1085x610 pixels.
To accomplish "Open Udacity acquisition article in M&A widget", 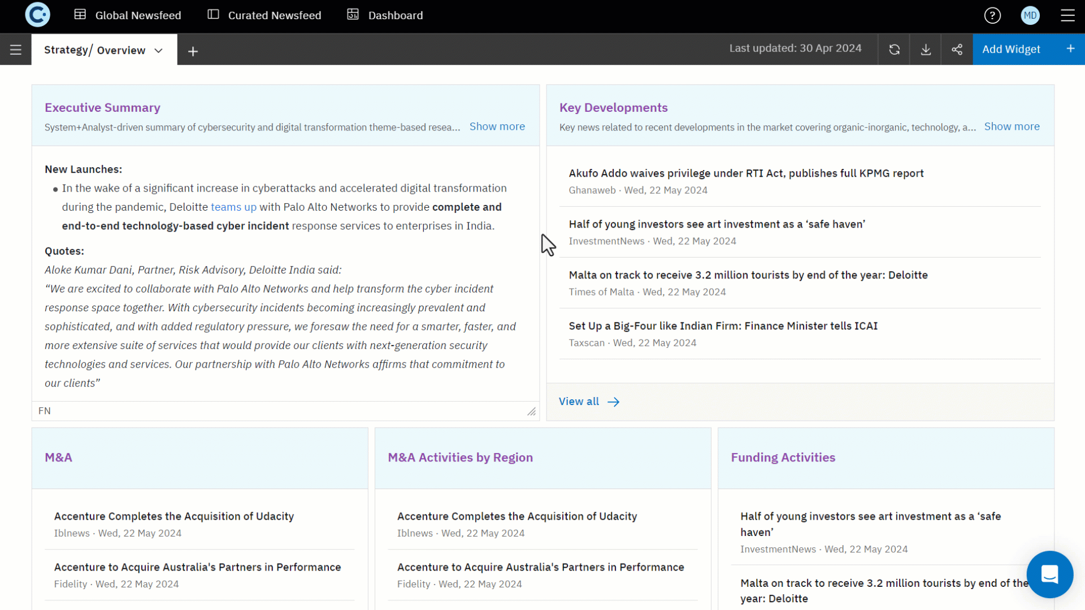I will point(173,516).
